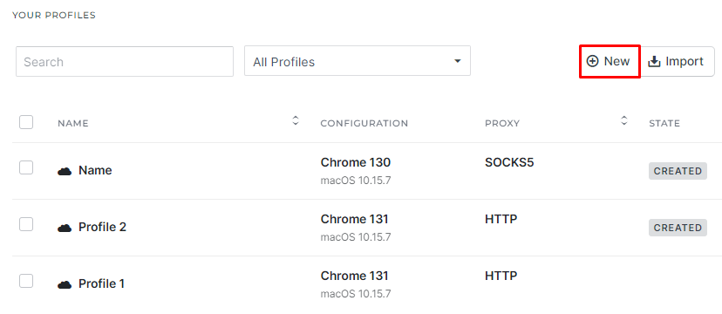Click the CREATED state badge for Name profile

click(678, 171)
